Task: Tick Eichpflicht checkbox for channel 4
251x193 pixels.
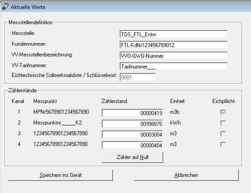Action: pyautogui.click(x=223, y=145)
